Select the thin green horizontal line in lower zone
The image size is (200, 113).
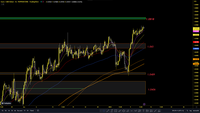[x=50, y=88]
